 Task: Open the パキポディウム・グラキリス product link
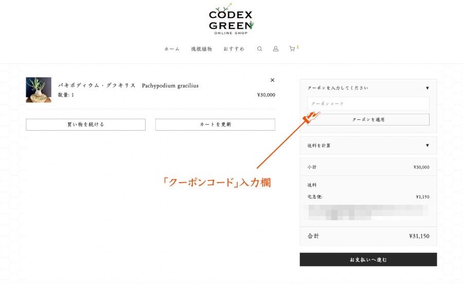tap(97, 85)
